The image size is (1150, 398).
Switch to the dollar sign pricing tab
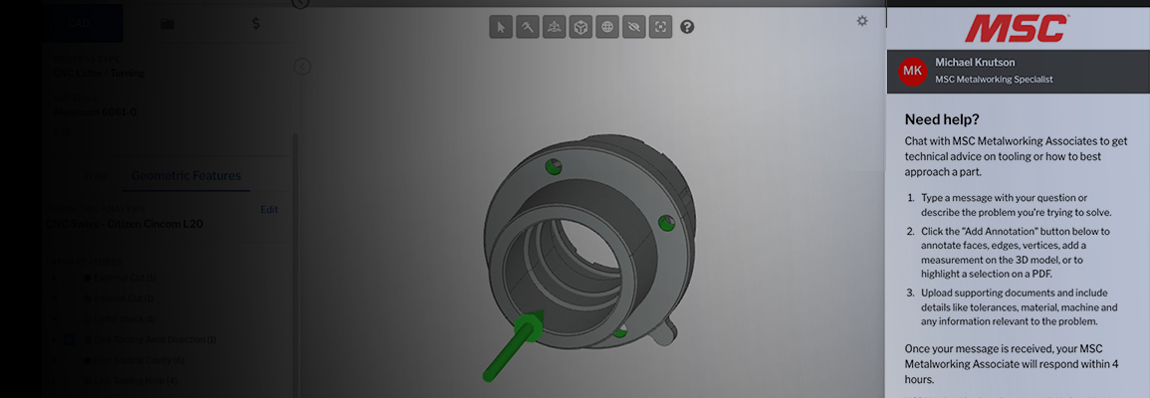[x=255, y=24]
